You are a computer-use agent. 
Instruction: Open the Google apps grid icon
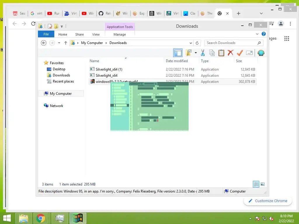(287, 38)
